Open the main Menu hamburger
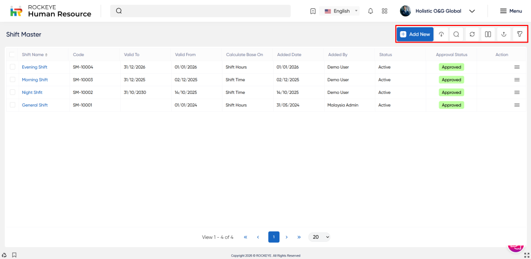The height and width of the screenshot is (259, 531). pyautogui.click(x=511, y=11)
